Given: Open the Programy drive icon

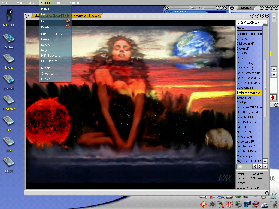Looking at the screenshot, I should [9, 103].
